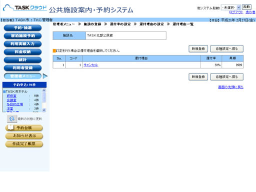Screen dimensions: 256x192
Task: Open the 利用実績入力 menu
Action: click(22, 44)
